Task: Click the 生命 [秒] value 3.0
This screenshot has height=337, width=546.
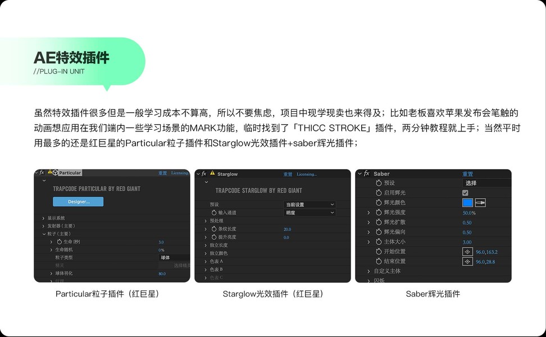Action: (161, 242)
